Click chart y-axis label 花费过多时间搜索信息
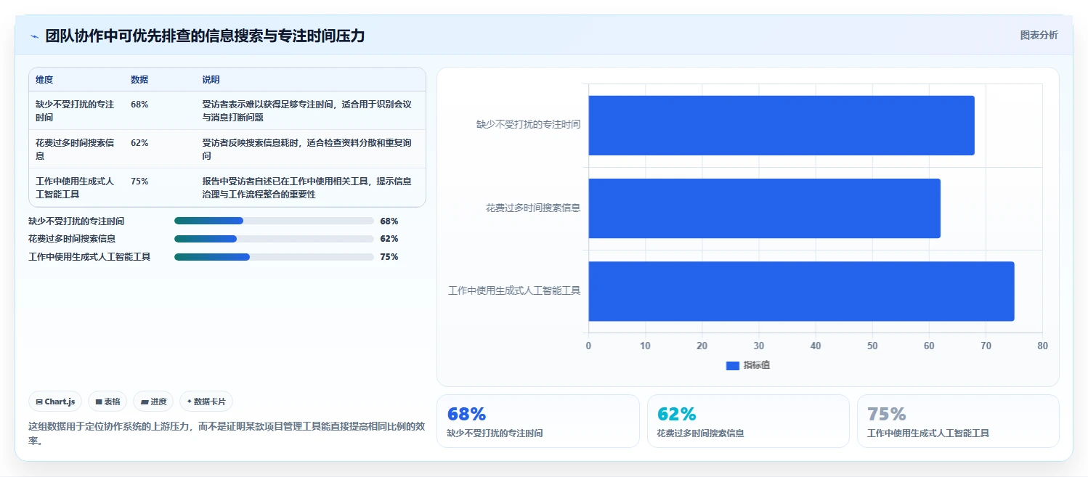Image resolution: width=1088 pixels, height=477 pixels. (x=533, y=208)
